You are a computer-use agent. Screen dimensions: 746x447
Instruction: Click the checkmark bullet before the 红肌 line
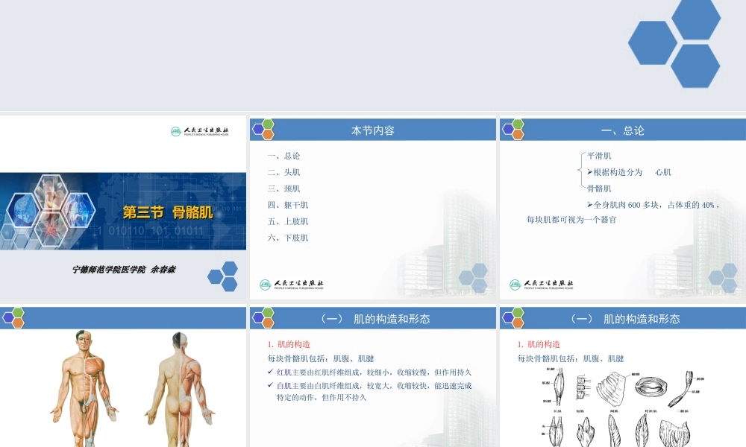270,372
